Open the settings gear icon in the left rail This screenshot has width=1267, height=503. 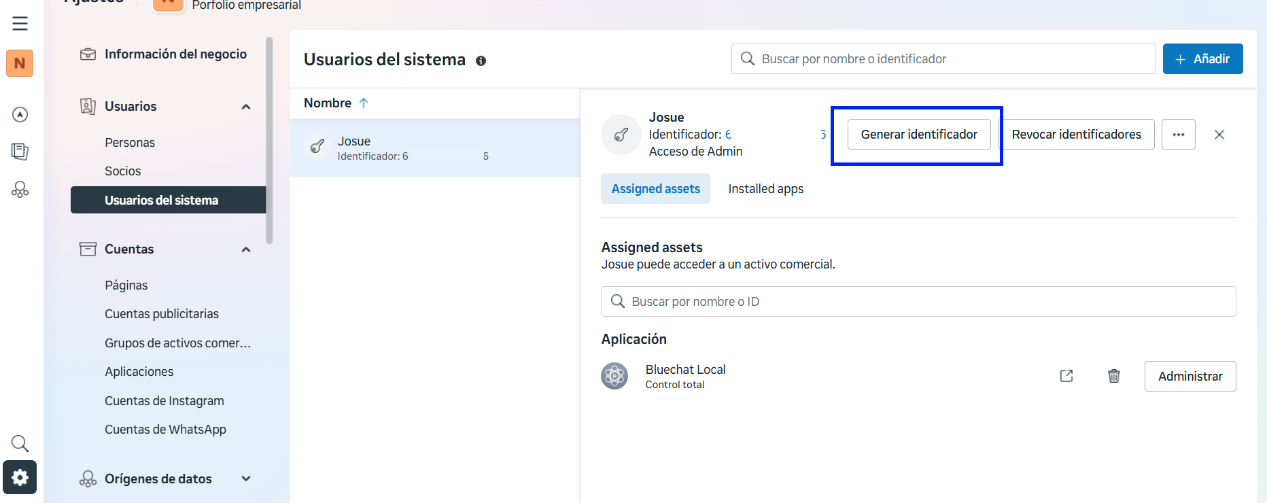20,477
